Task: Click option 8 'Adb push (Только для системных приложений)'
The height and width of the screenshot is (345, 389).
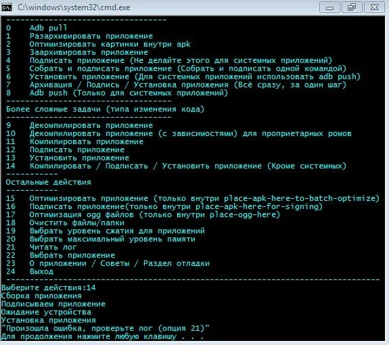Action: click(117, 93)
